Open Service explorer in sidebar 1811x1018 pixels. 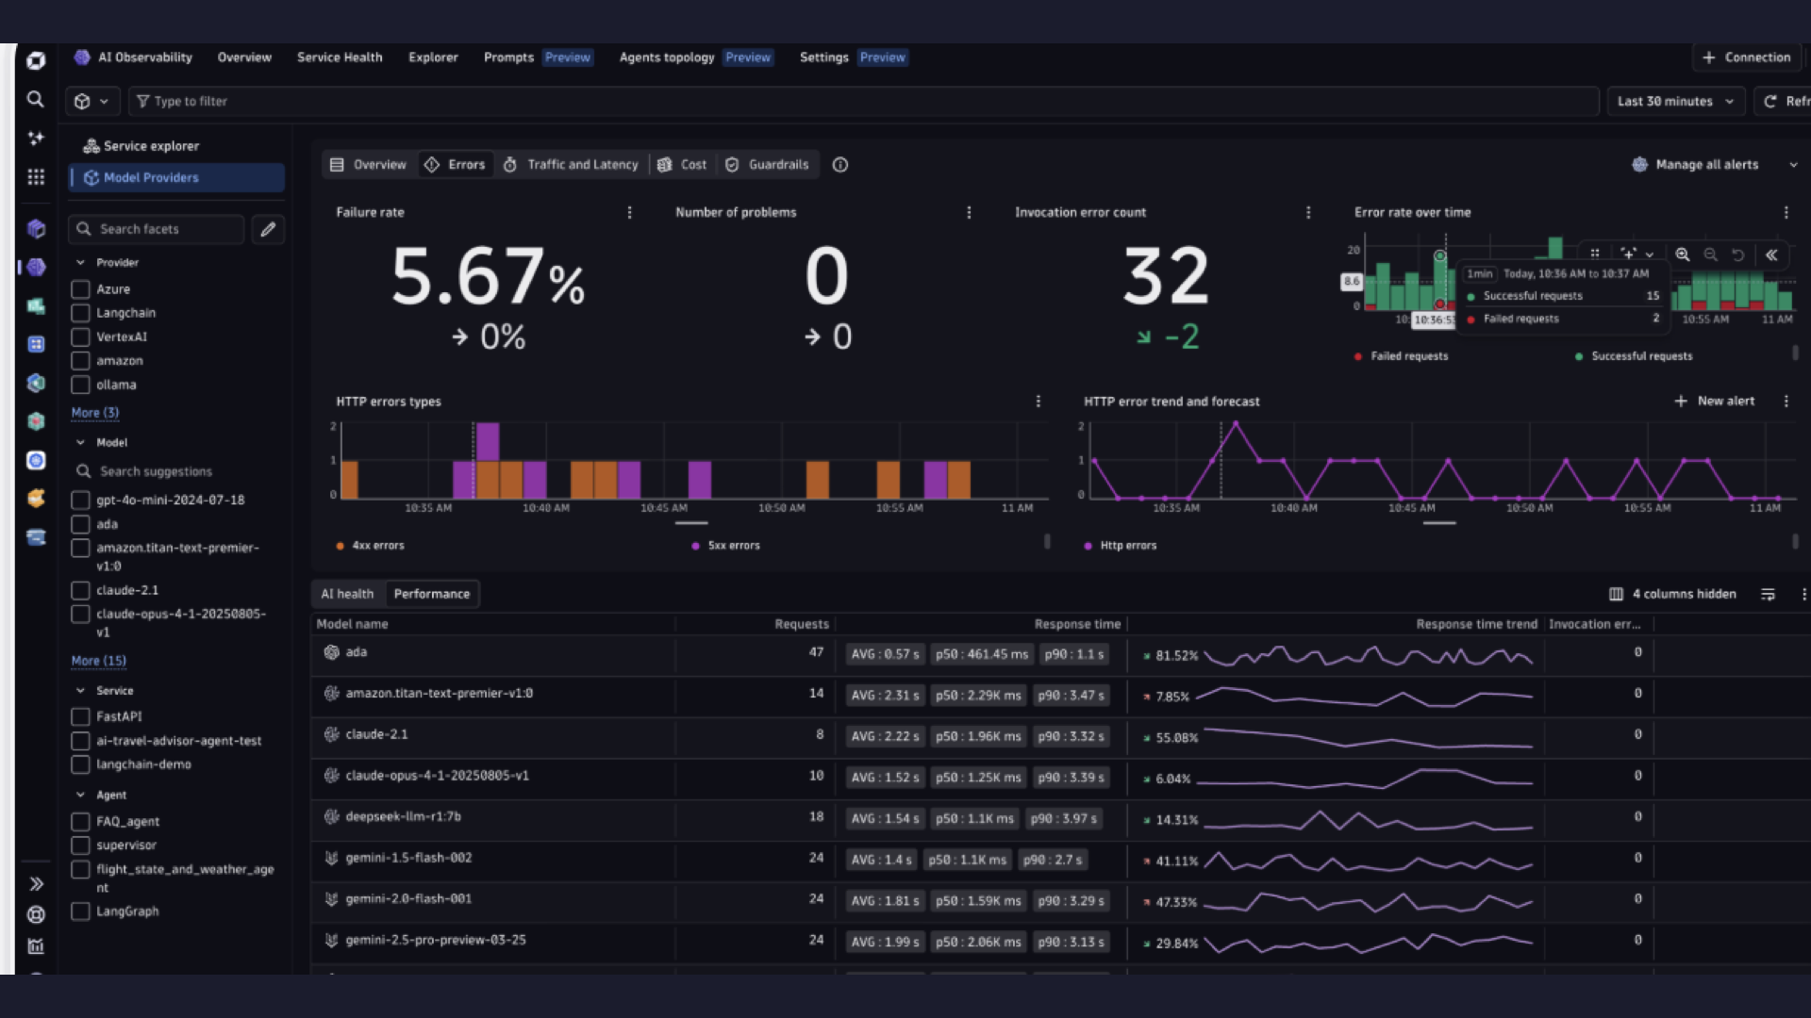tap(141, 146)
